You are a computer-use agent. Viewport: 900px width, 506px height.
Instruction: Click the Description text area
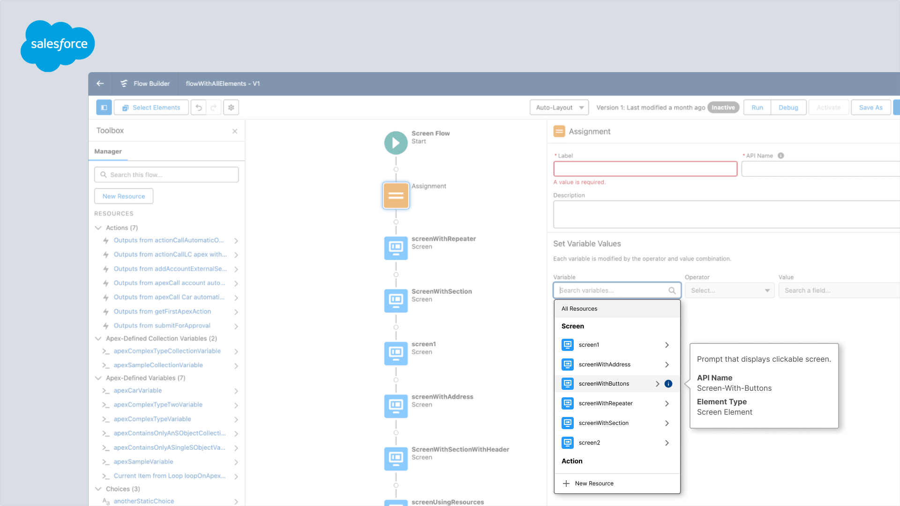[727, 215]
